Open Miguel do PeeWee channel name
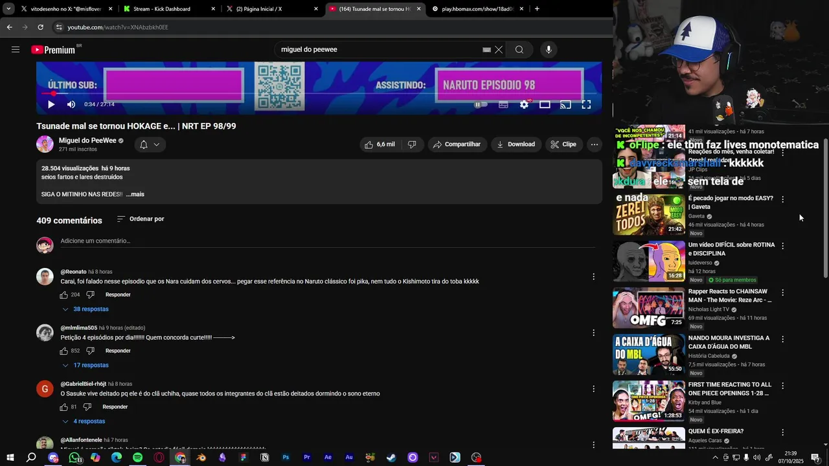The height and width of the screenshot is (466, 829). 87,140
